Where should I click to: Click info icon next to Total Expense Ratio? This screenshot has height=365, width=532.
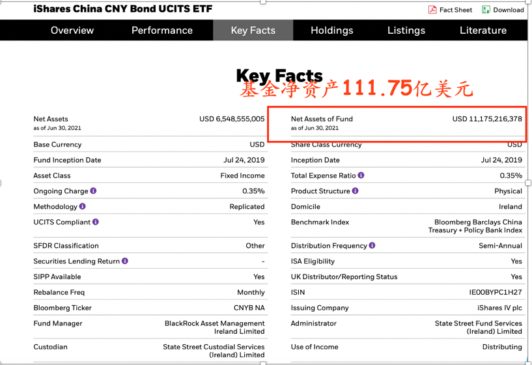(x=361, y=175)
